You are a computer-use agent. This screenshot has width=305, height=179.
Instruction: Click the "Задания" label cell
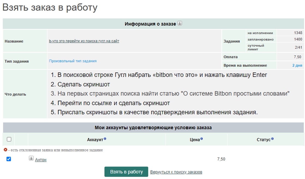[232, 41]
